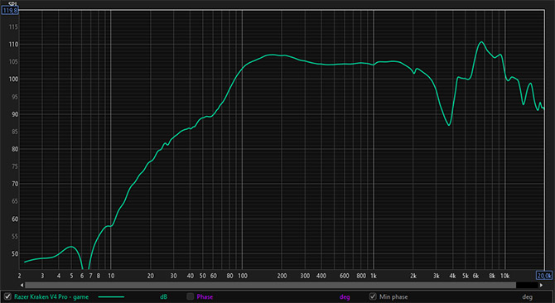Viewport: 555px width, 303px height.
Task: Click the green dB readout in legend
Action: tap(163, 297)
